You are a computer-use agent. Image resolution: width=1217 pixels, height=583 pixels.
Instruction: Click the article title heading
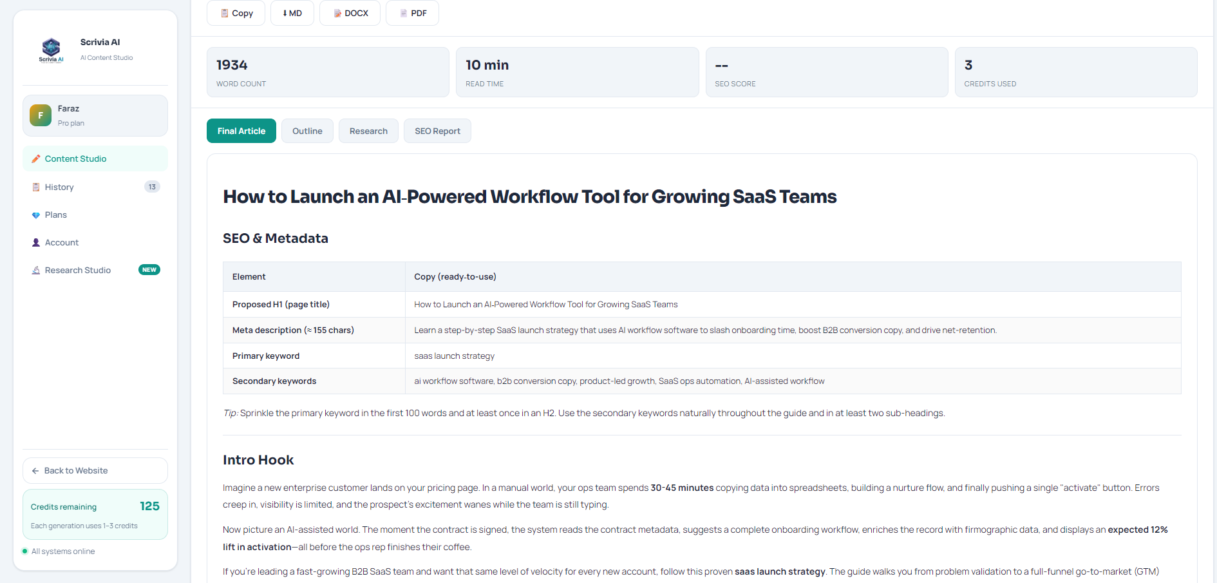[x=529, y=196]
